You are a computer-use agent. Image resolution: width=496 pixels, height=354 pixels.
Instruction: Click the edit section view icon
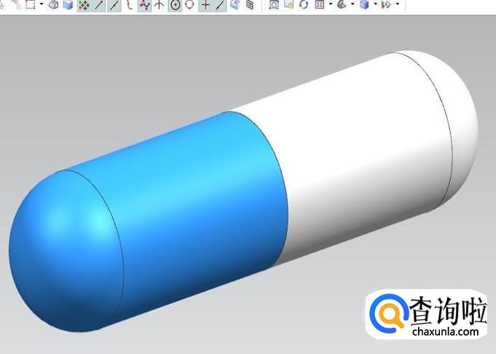point(387,5)
